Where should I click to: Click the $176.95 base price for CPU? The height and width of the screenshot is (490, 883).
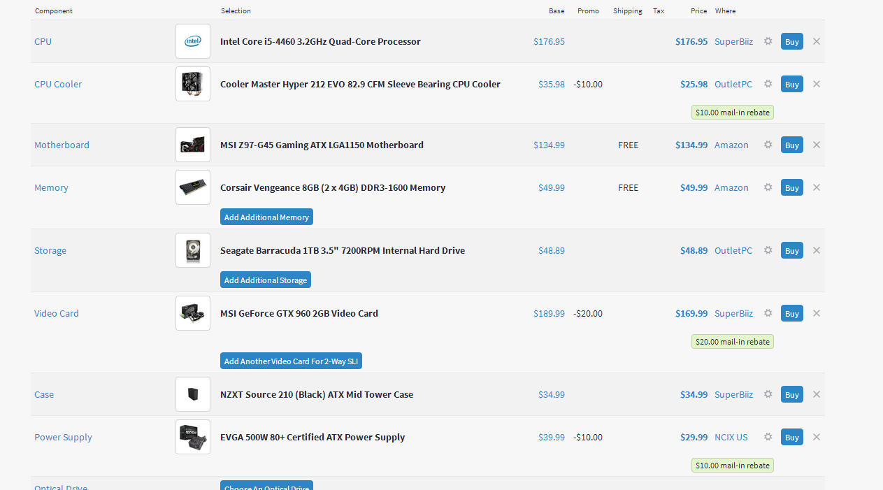pos(549,41)
